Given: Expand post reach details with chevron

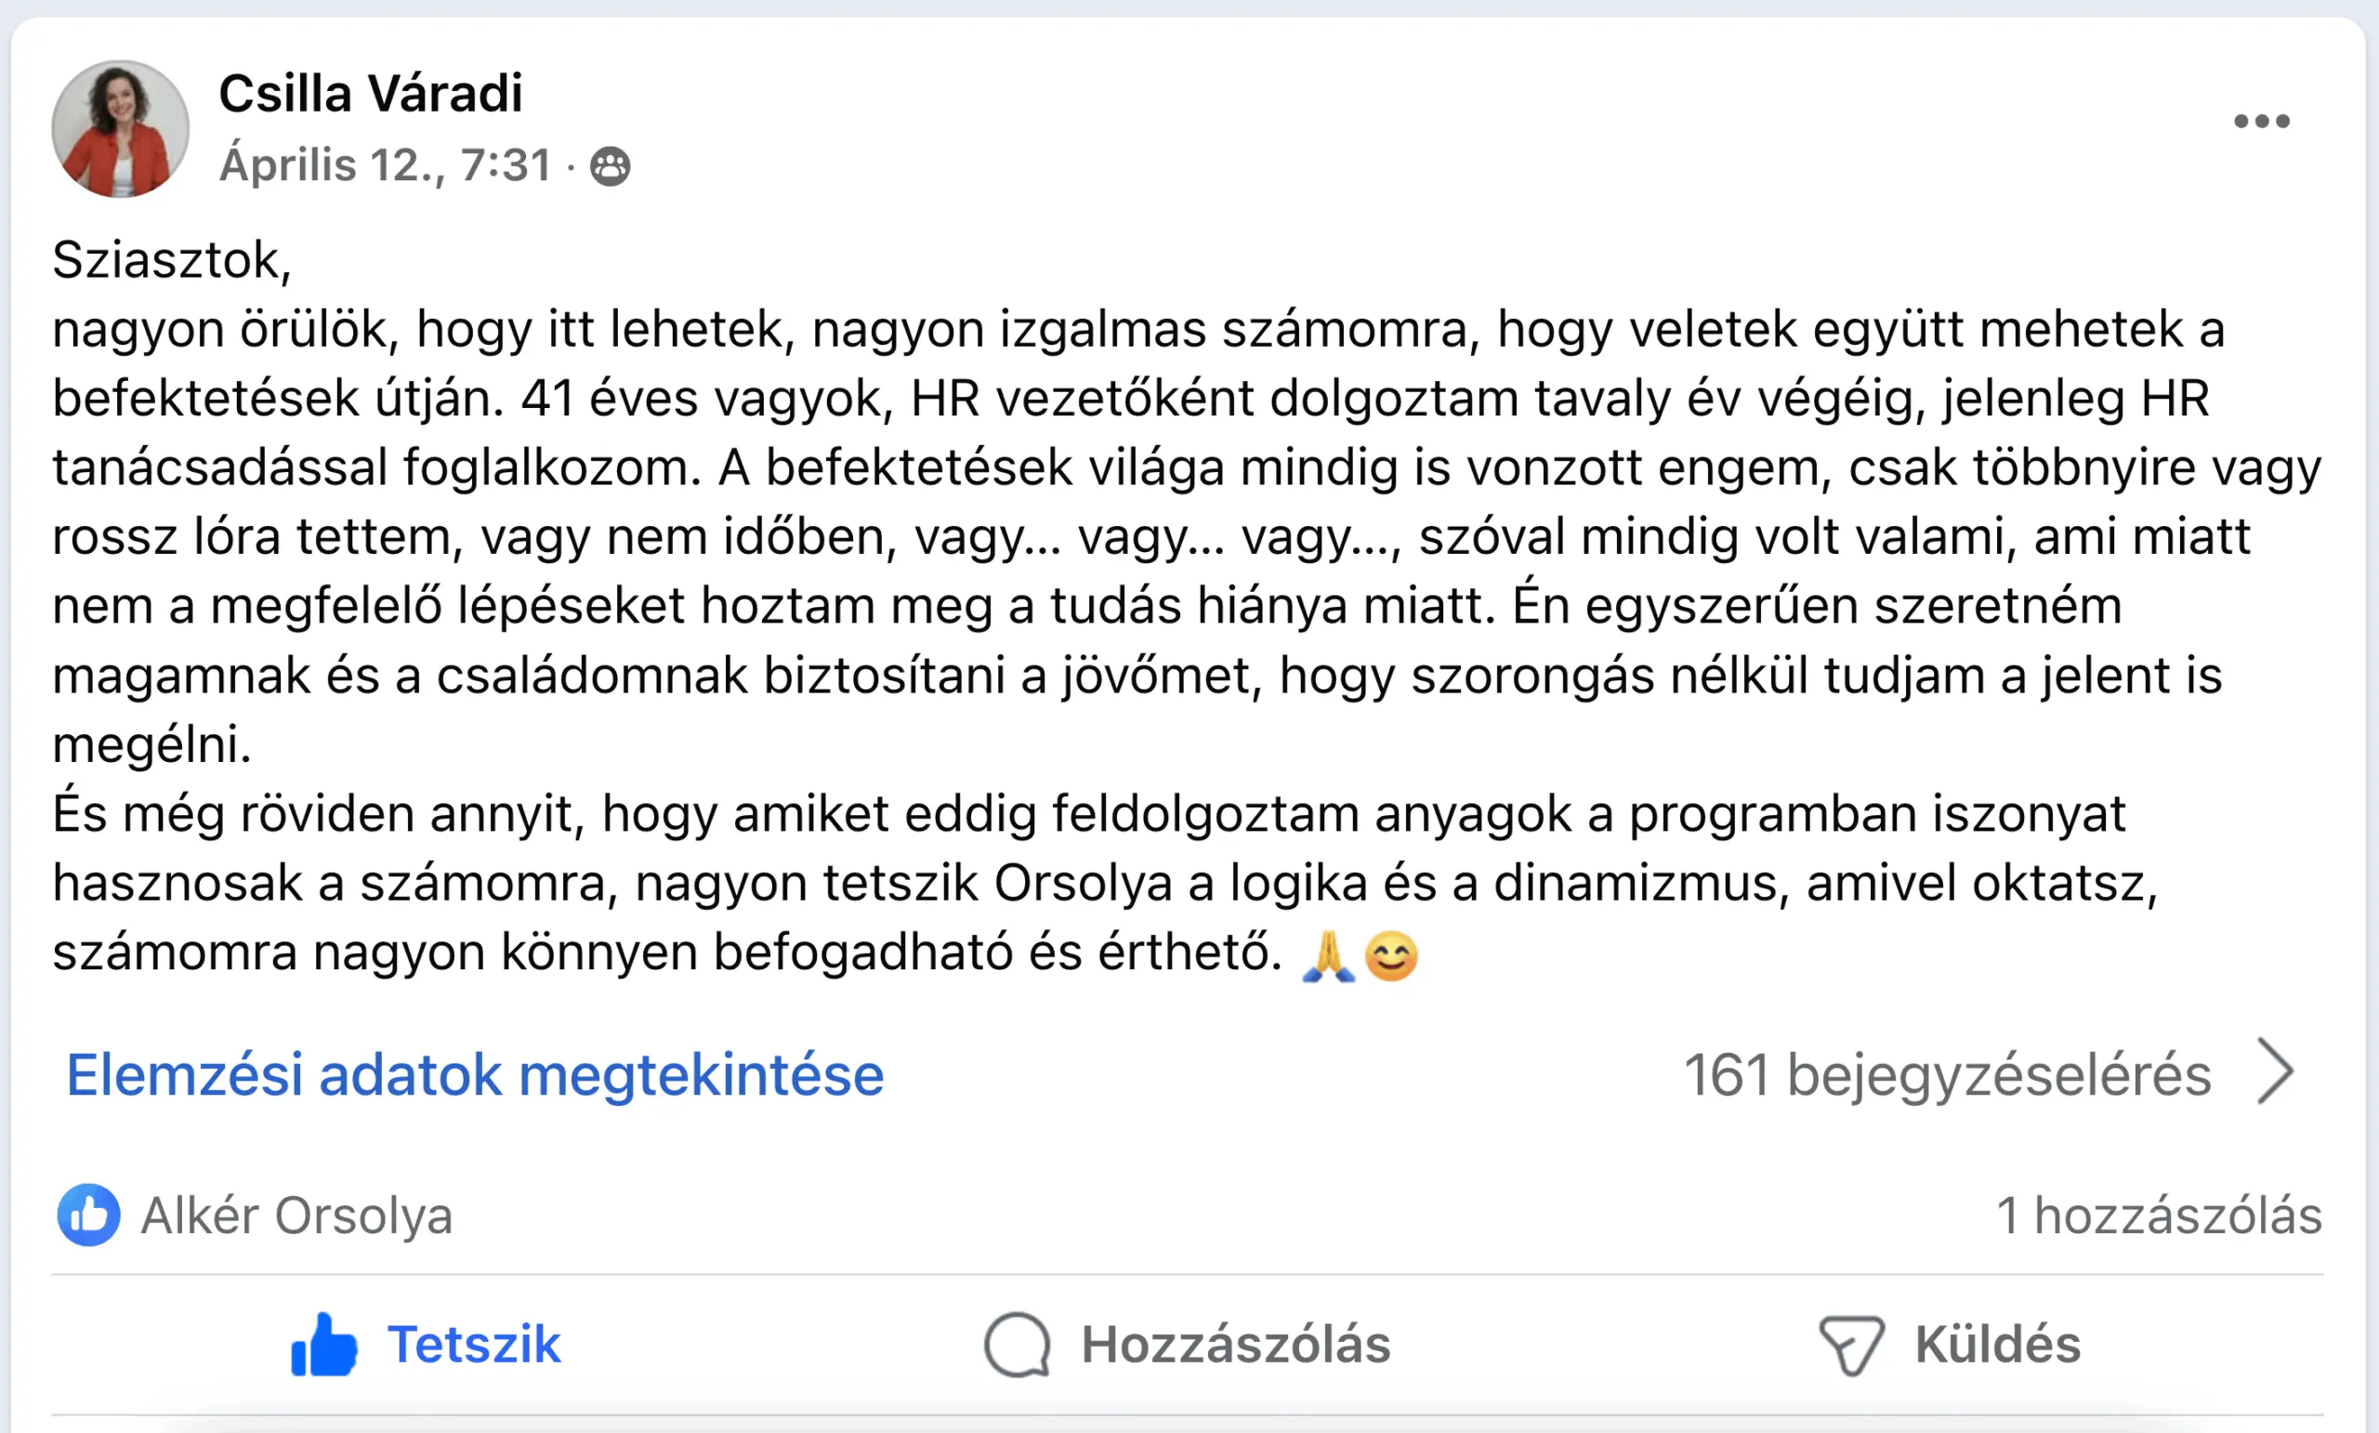Looking at the screenshot, I should [x=2276, y=1071].
